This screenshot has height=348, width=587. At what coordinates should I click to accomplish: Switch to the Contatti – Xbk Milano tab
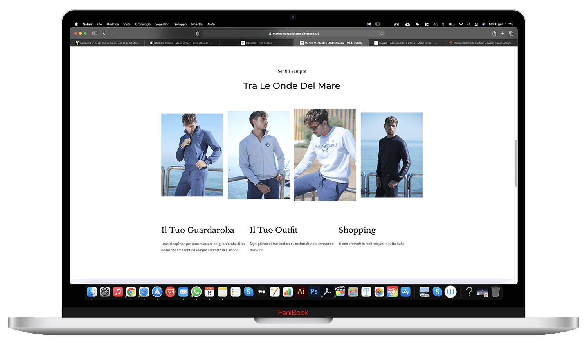click(x=256, y=43)
